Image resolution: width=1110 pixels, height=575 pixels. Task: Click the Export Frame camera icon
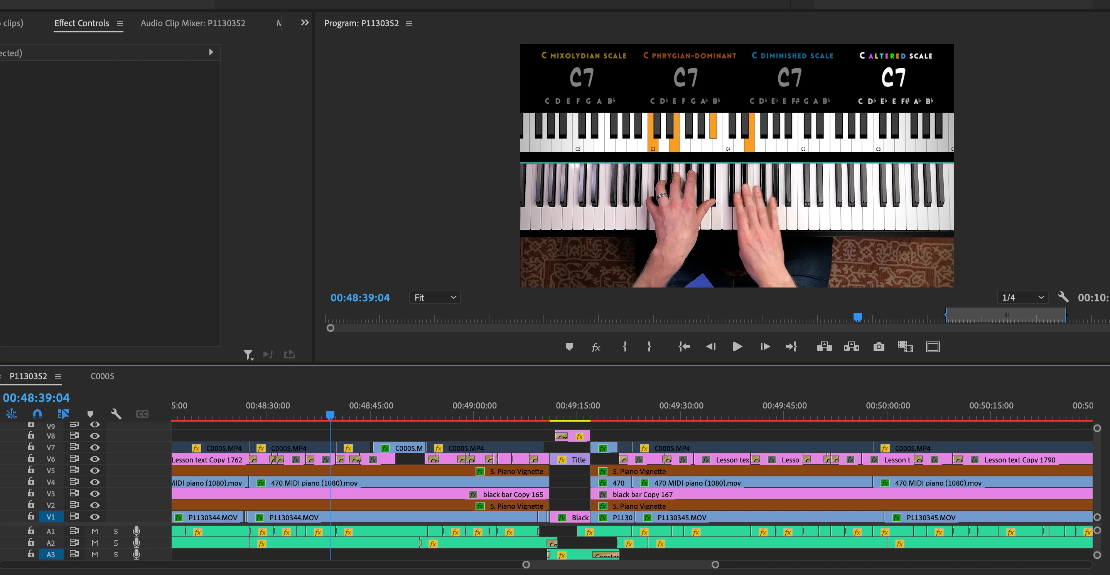pyautogui.click(x=879, y=347)
